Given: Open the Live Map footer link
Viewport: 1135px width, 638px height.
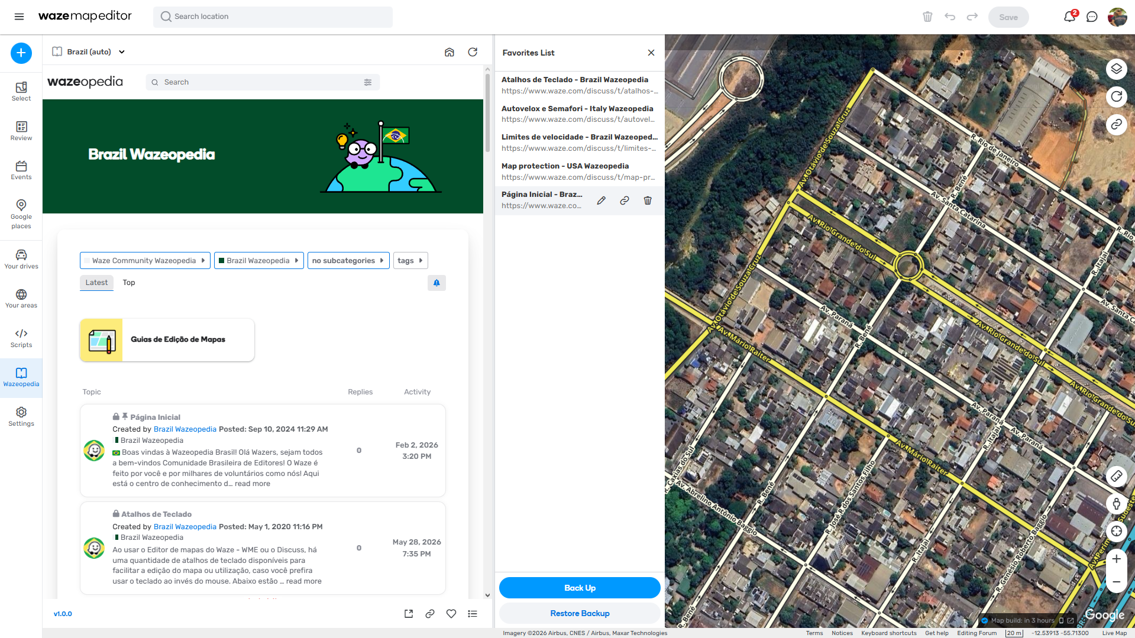Looking at the screenshot, I should [x=1114, y=633].
